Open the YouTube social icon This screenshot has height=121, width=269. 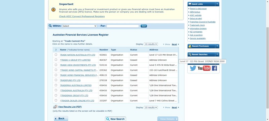(x=204, y=68)
